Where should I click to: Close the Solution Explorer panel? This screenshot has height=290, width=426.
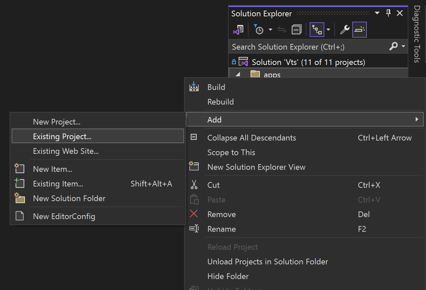400,13
